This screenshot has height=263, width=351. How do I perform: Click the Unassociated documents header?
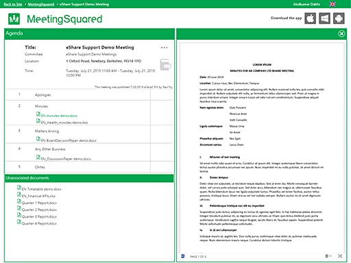tap(89, 178)
